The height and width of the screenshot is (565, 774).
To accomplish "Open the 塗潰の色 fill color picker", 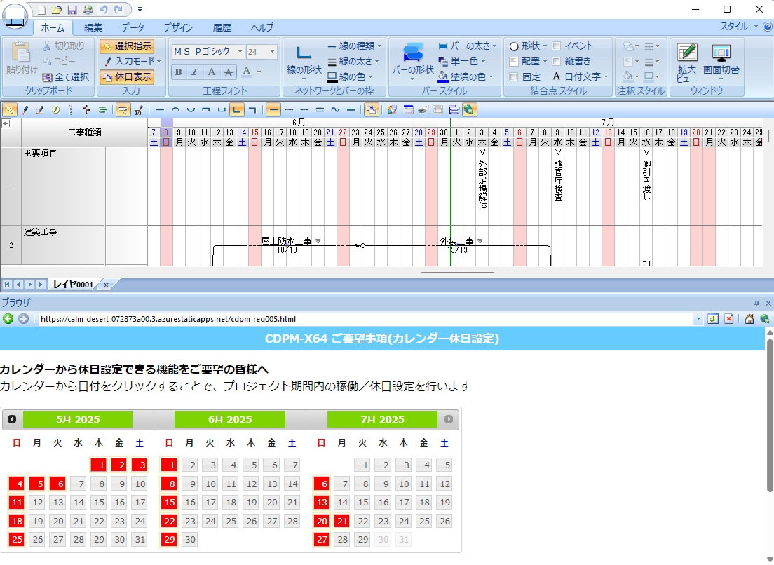I will pos(466,76).
